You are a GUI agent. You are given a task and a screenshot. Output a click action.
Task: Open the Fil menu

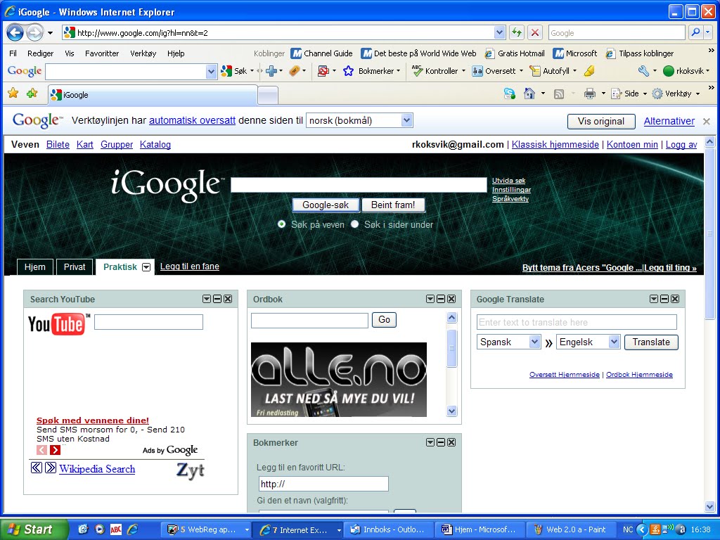(x=13, y=53)
